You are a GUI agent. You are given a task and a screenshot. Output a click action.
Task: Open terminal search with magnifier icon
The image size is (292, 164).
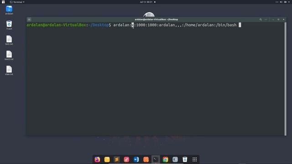pos(261,20)
